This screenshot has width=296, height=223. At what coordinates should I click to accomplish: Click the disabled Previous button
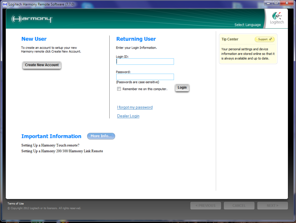point(205,206)
